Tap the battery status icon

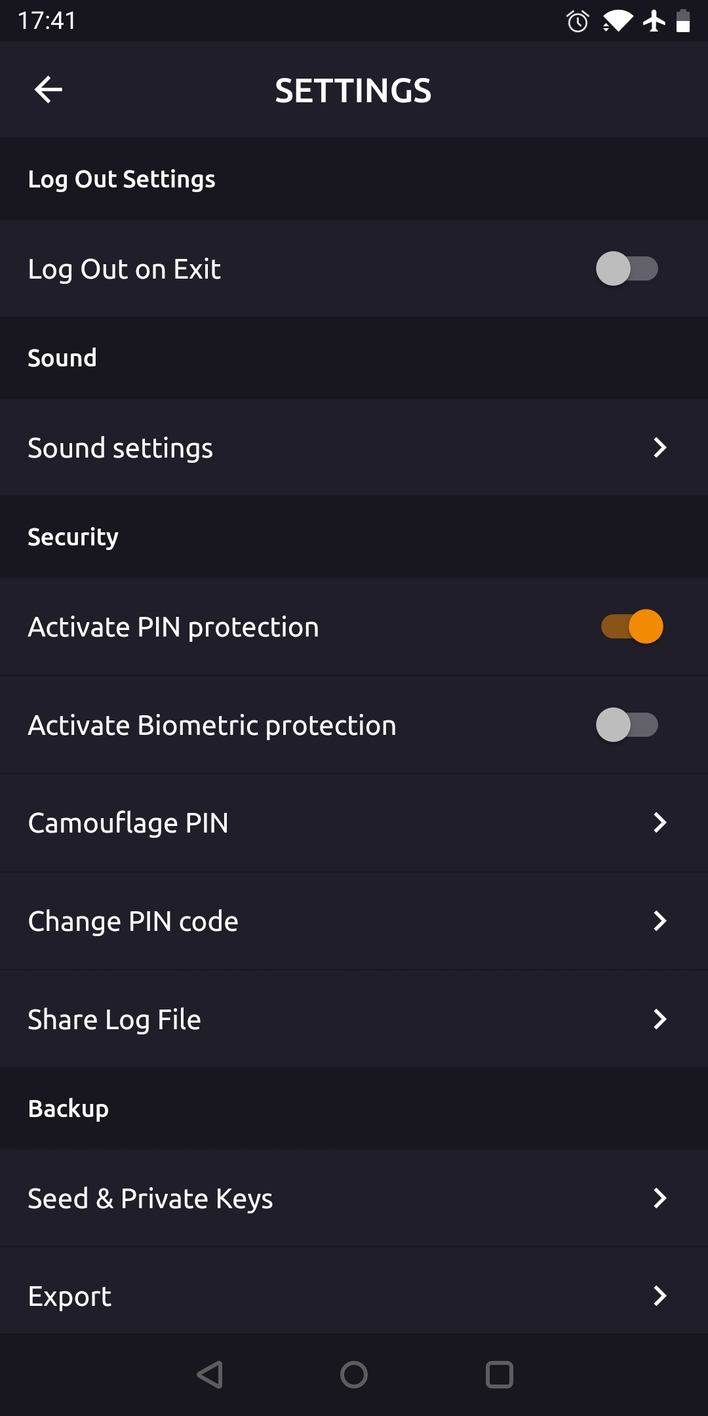683,21
